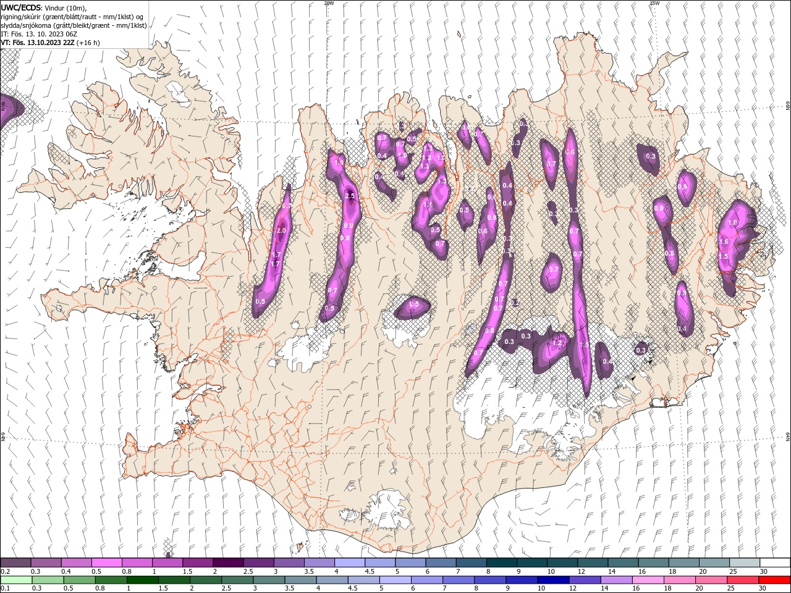Viewport: 791px width, 593px height.
Task: Pick upper-legend dark purple swatch from 2 to 2.5
Action: click(227, 563)
